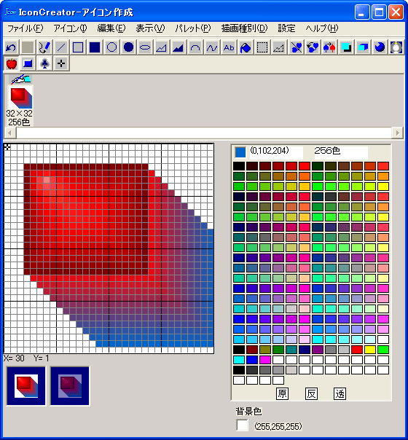Viewport: 408px width, 440px height.
Task: Click the Y= 1 coordinate readout
Action: 42,358
